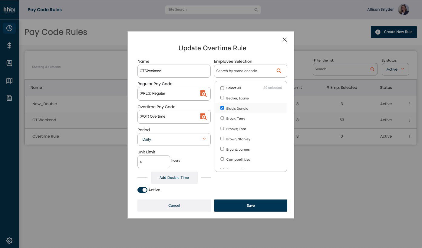Click the employee profile sidebar icon

coord(9,63)
